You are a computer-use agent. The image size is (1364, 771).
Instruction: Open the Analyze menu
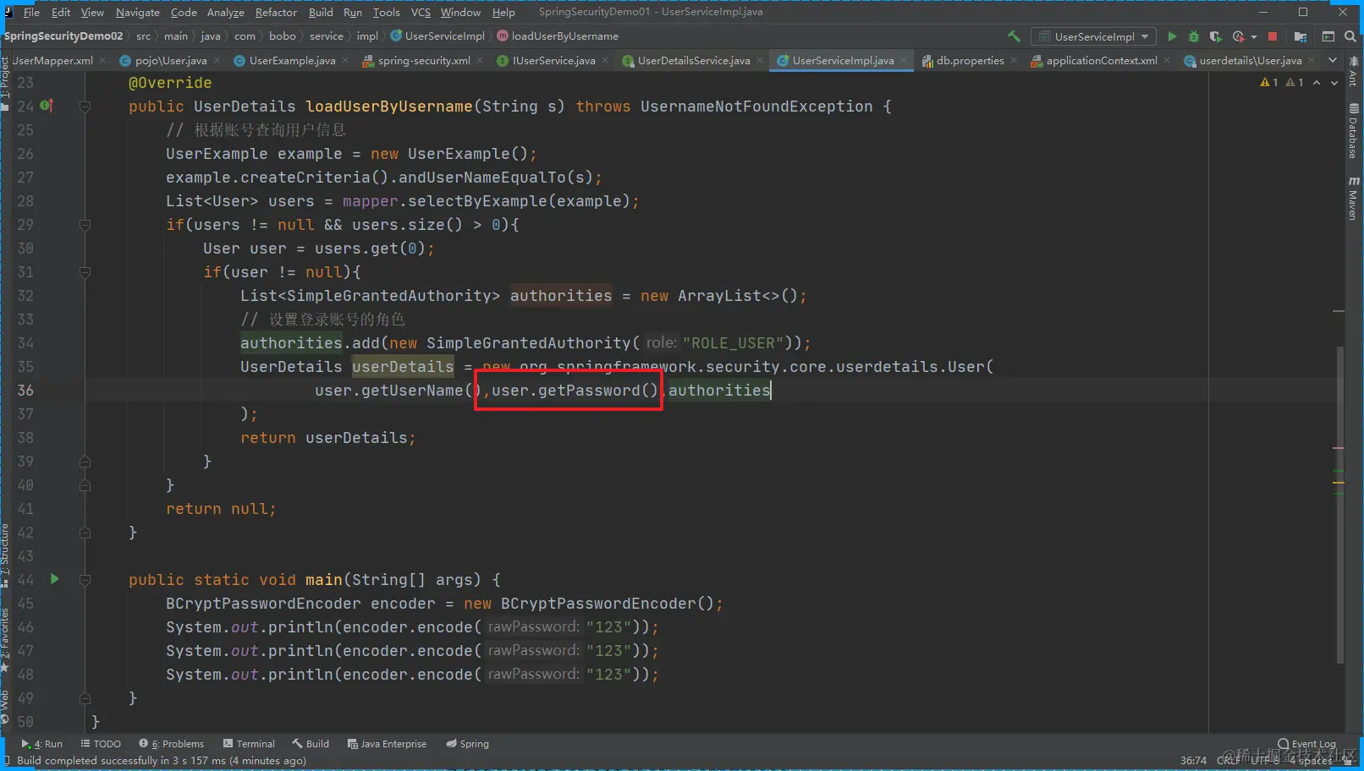pyautogui.click(x=226, y=12)
